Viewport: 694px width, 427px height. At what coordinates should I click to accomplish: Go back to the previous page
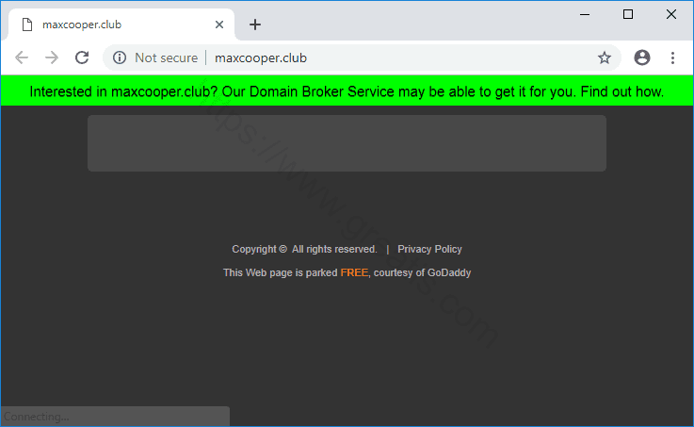tap(22, 57)
